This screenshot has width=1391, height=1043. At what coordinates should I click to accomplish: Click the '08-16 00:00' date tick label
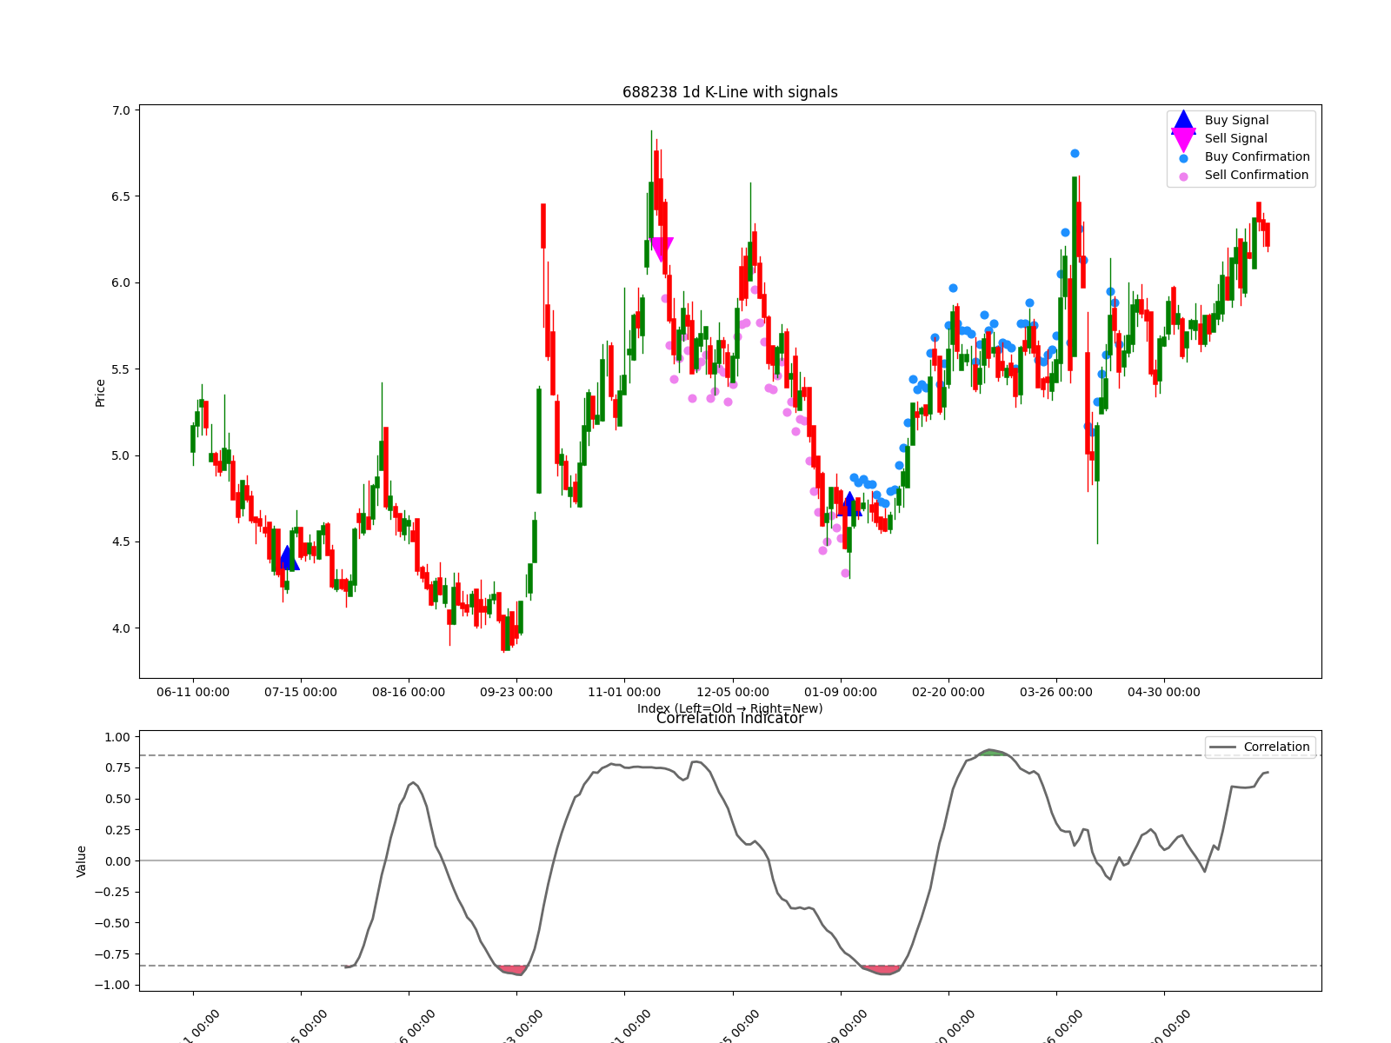point(409,693)
